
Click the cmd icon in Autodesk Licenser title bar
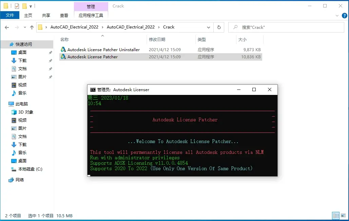coord(93,89)
